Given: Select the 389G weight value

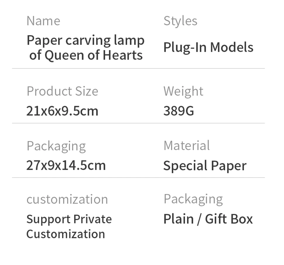Looking at the screenshot, I should point(179,111).
